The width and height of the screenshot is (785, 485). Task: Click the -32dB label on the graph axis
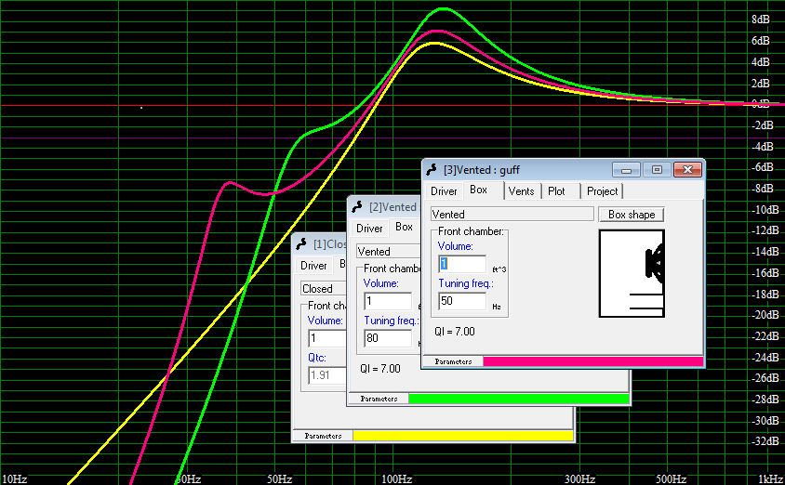tap(765, 441)
